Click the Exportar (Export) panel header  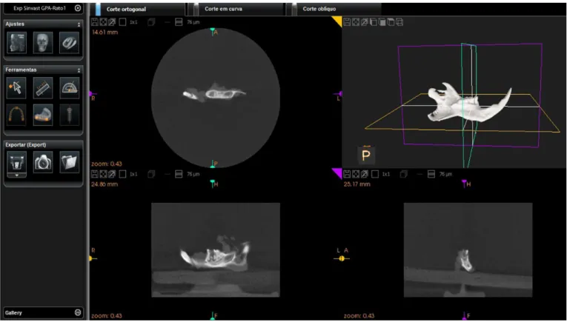[x=44, y=145]
